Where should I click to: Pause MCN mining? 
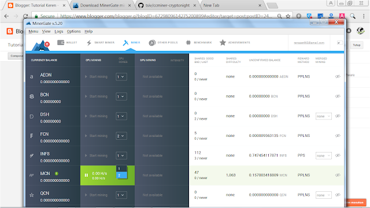86,175
